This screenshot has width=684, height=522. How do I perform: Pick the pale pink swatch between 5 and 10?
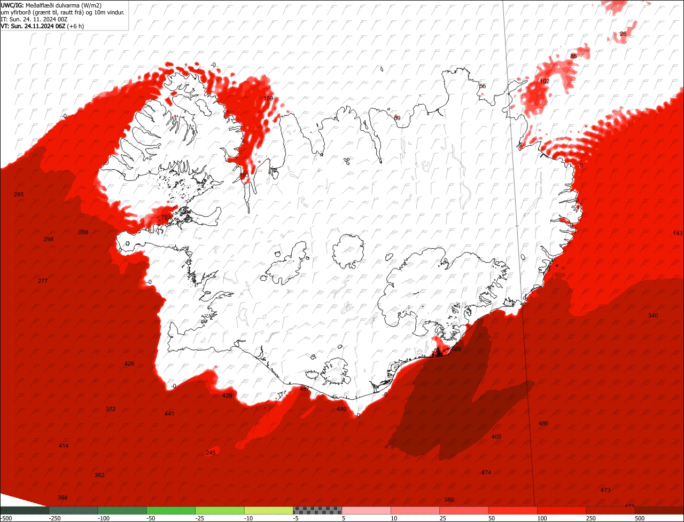[366, 510]
